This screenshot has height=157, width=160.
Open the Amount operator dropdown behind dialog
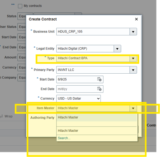pyautogui.click(x=22, y=57)
